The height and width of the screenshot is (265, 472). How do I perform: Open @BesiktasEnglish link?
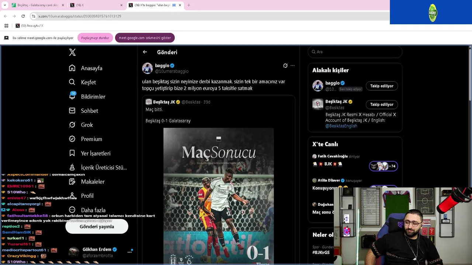click(x=341, y=126)
